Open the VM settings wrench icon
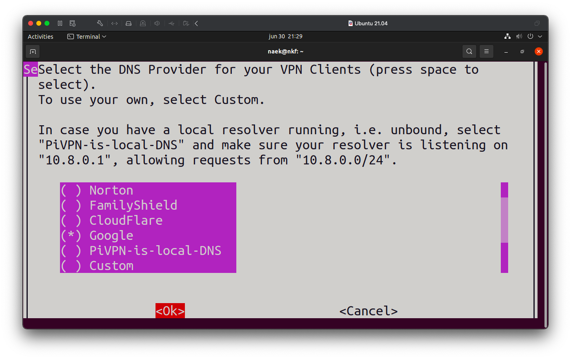The width and height of the screenshot is (571, 359). 100,23
